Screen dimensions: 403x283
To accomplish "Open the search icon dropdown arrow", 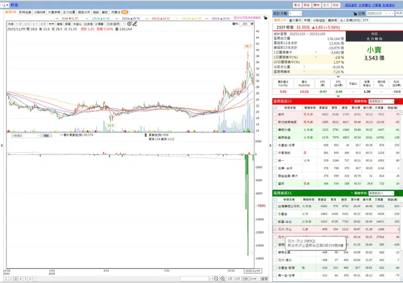I will click(7, 5).
